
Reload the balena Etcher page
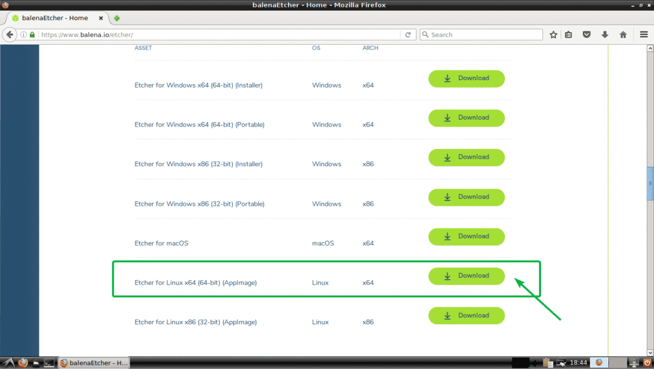click(408, 34)
